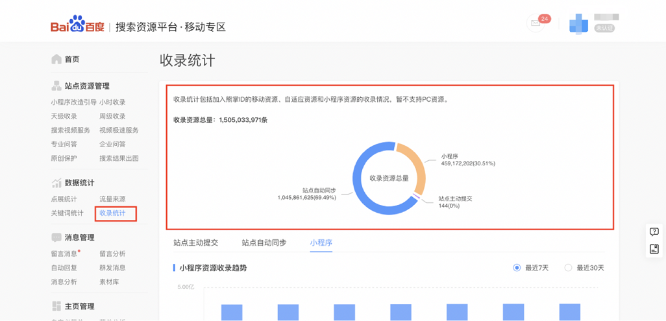Click the 数据统计 chart icon
This screenshot has height=321, width=666.
(56, 183)
